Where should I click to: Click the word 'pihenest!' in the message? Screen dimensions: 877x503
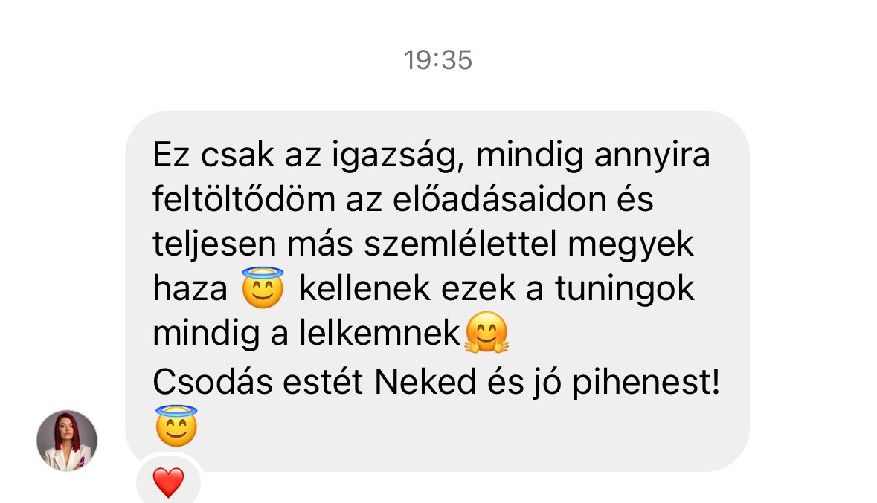(646, 383)
